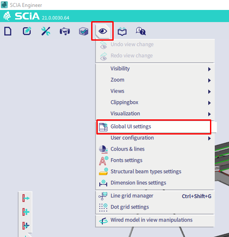Select Global UI settings menu entry

(154, 127)
